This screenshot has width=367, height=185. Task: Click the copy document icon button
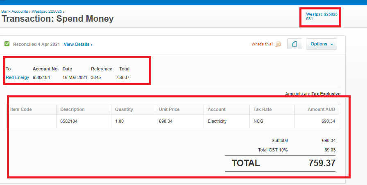pos(295,44)
